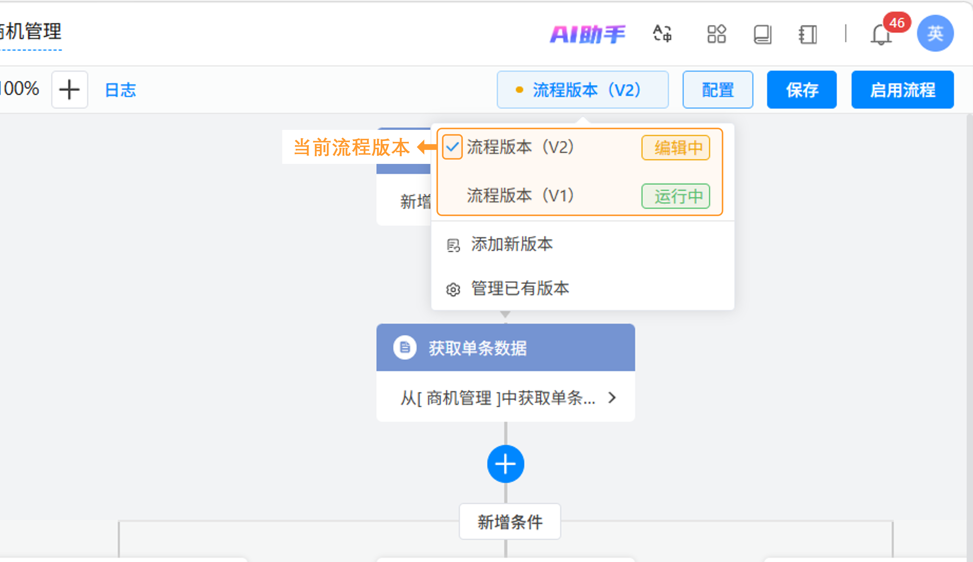Click the translation language switch icon
Viewport: 973px width, 562px height.
tap(662, 34)
